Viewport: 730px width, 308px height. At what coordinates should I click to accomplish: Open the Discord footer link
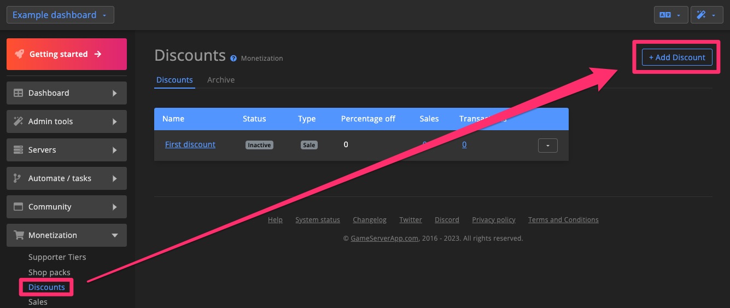447,220
